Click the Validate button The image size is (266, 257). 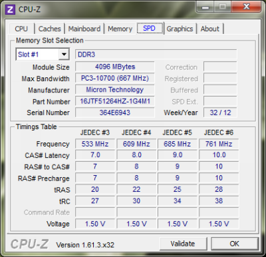[183, 244]
